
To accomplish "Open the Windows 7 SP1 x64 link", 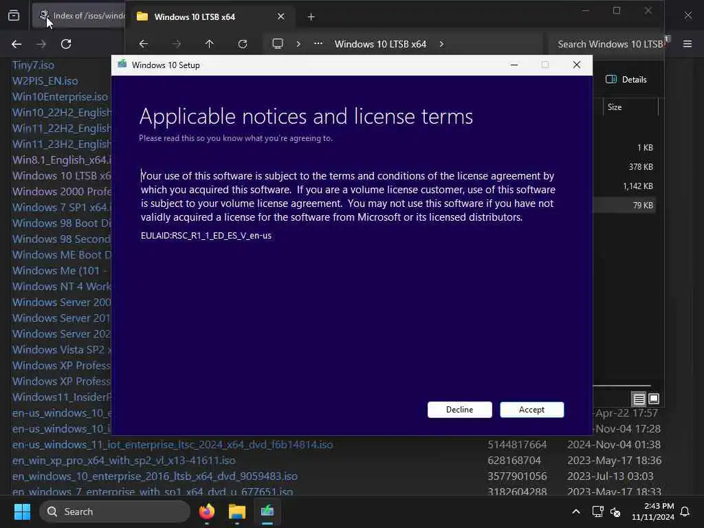I will (x=61, y=208).
